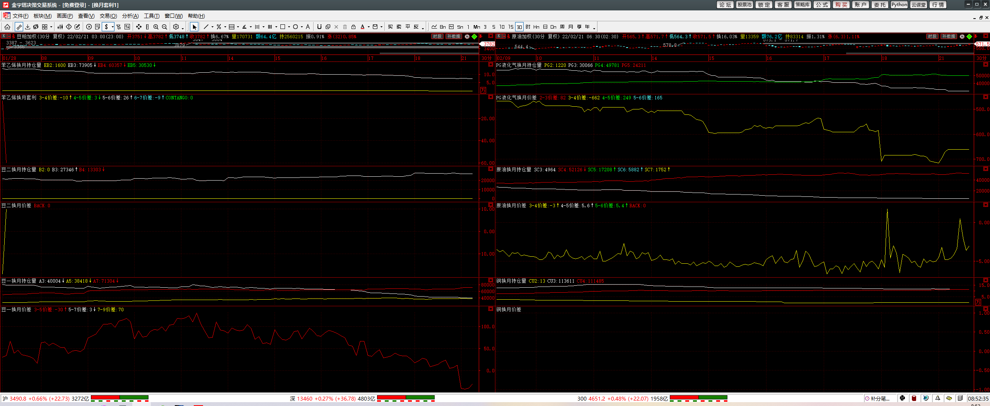The width and height of the screenshot is (990, 406).
Task: Open the 分析(A) menu
Action: (130, 16)
